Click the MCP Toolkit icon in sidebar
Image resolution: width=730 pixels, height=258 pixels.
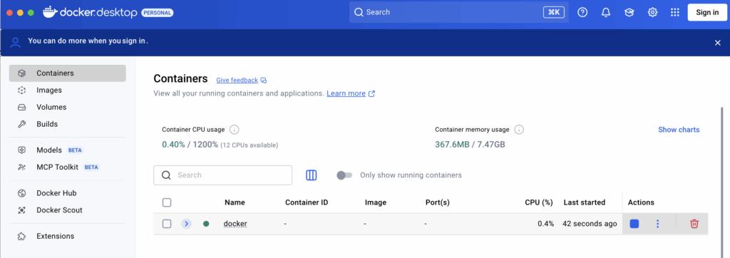pos(21,167)
